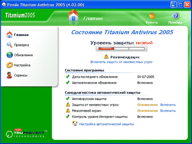The image size is (192, 144).
Task: Click the Включено value for Антивирусная защита
Action: pyautogui.click(x=145, y=99)
